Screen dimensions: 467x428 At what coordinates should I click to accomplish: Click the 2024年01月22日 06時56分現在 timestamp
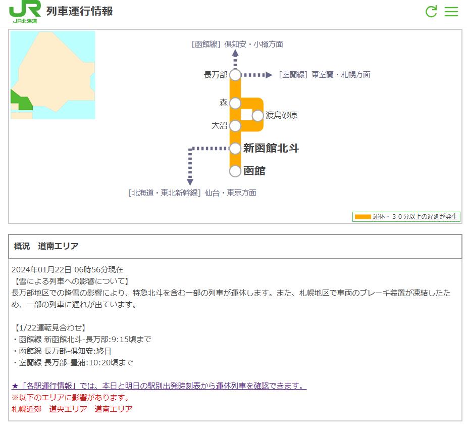pyautogui.click(x=67, y=269)
